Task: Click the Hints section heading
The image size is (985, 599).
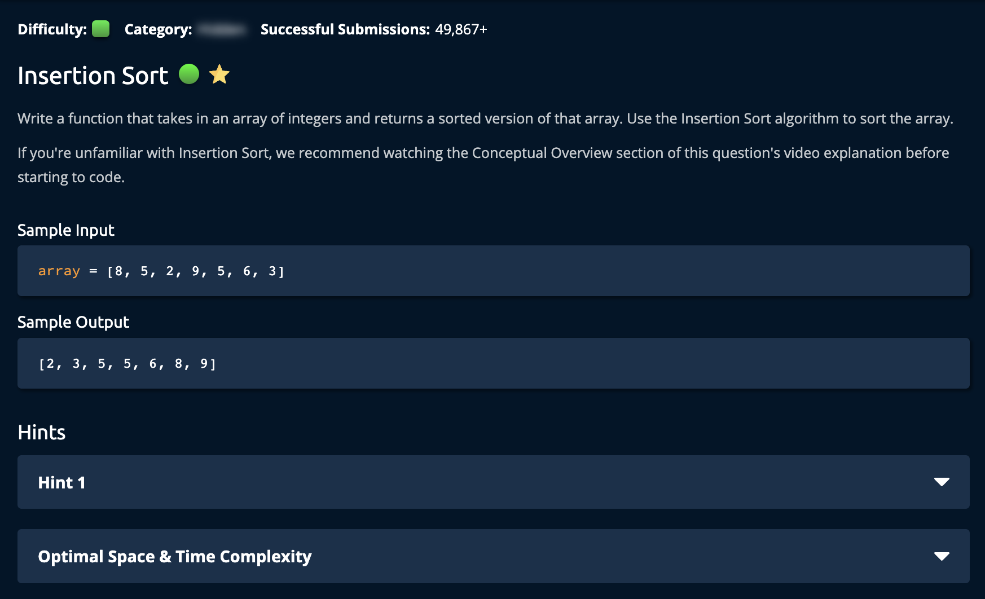Action: click(x=42, y=433)
